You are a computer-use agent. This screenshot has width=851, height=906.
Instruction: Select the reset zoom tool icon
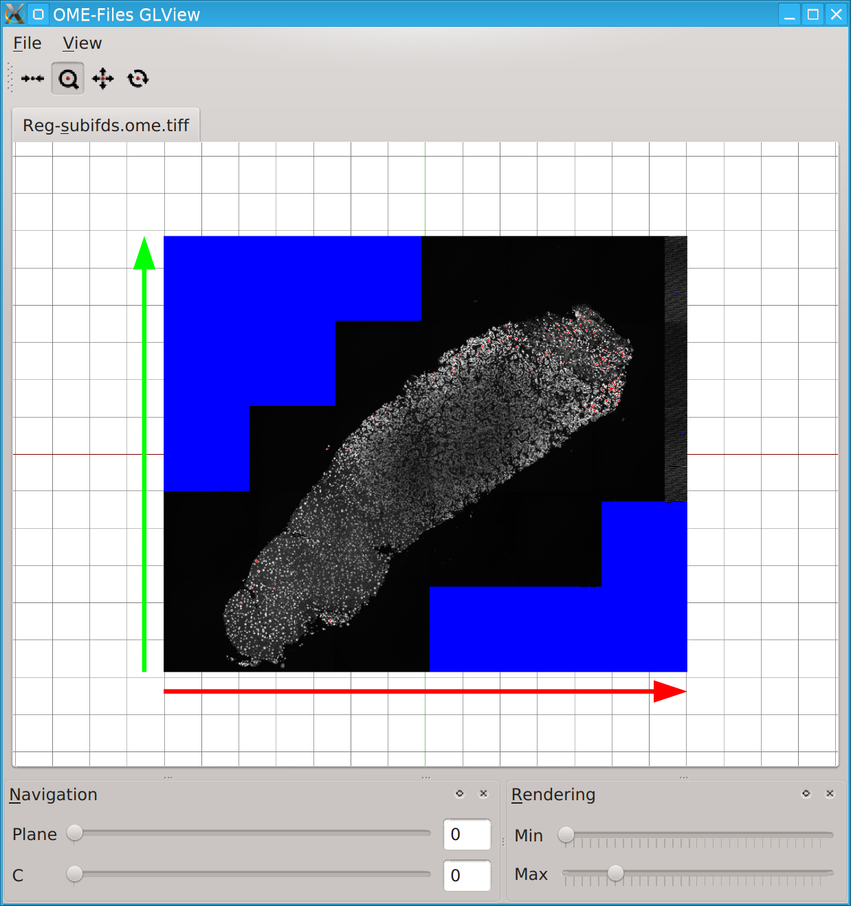pyautogui.click(x=32, y=79)
